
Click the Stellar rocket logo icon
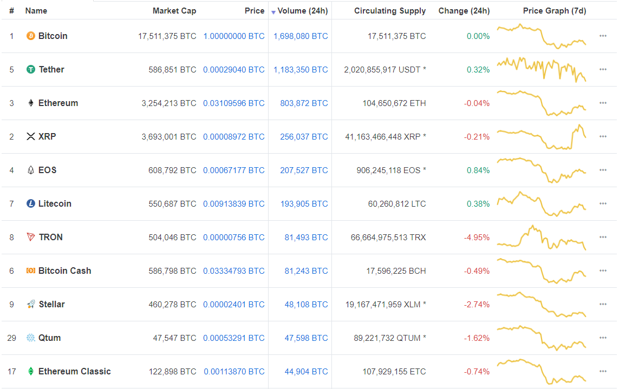tap(31, 305)
